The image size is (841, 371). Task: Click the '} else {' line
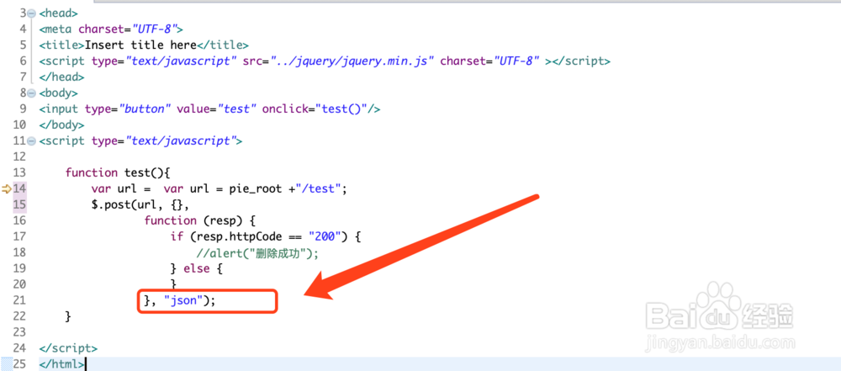(x=196, y=268)
